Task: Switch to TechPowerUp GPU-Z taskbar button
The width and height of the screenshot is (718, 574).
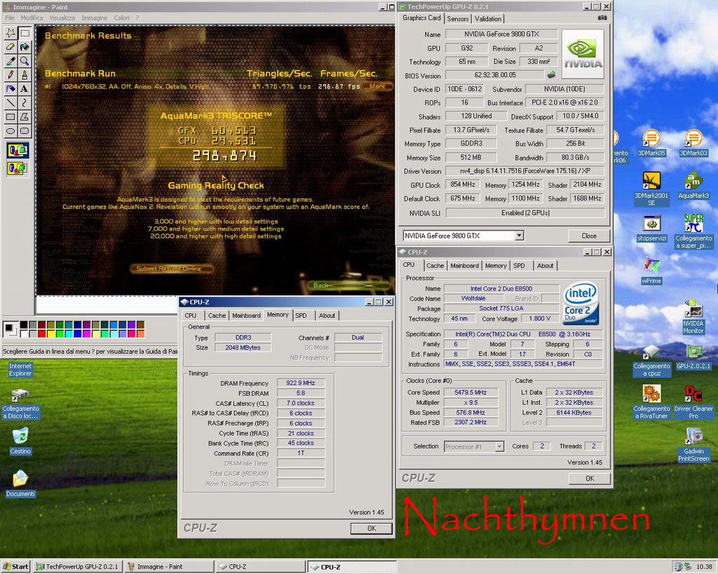Action: click(78, 567)
